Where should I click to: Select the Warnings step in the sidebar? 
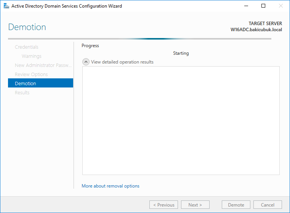click(x=32, y=56)
